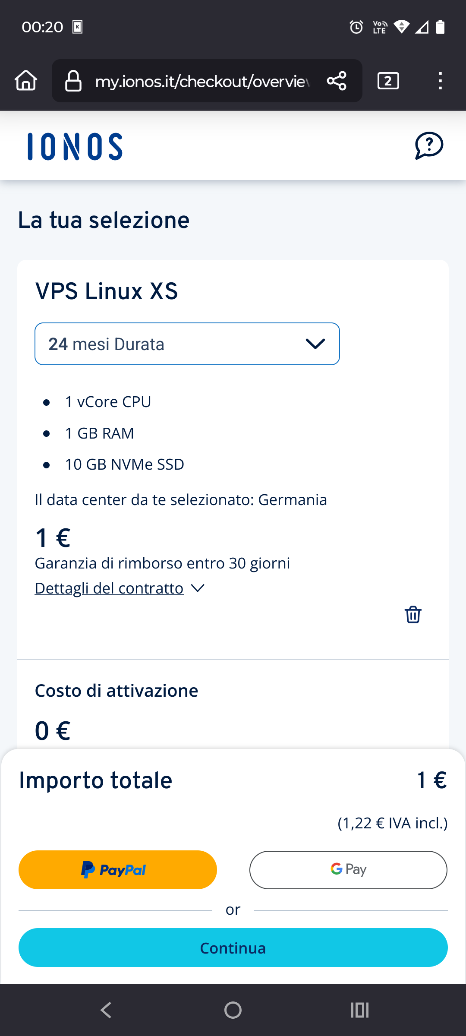Delete VPS Linux XS with trash icon
466x1036 pixels.
click(x=413, y=614)
